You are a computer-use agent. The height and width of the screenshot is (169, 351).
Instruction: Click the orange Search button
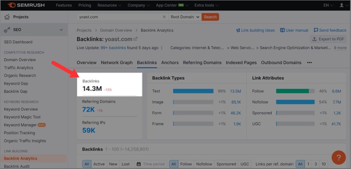click(x=210, y=17)
